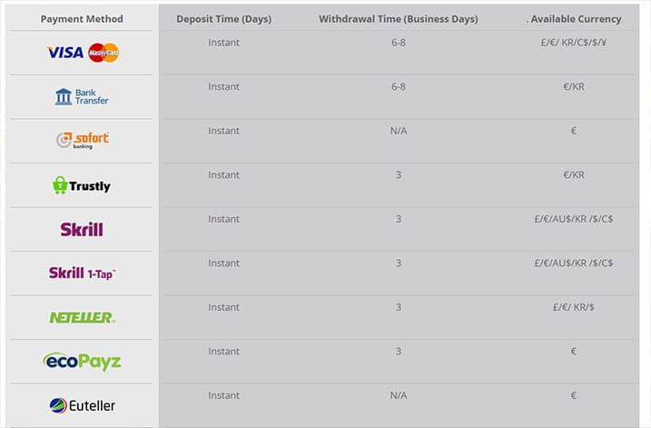Click the VISA logo
The height and width of the screenshot is (428, 651).
coord(65,53)
